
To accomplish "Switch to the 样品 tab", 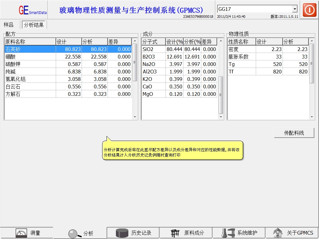I will click(8, 25).
